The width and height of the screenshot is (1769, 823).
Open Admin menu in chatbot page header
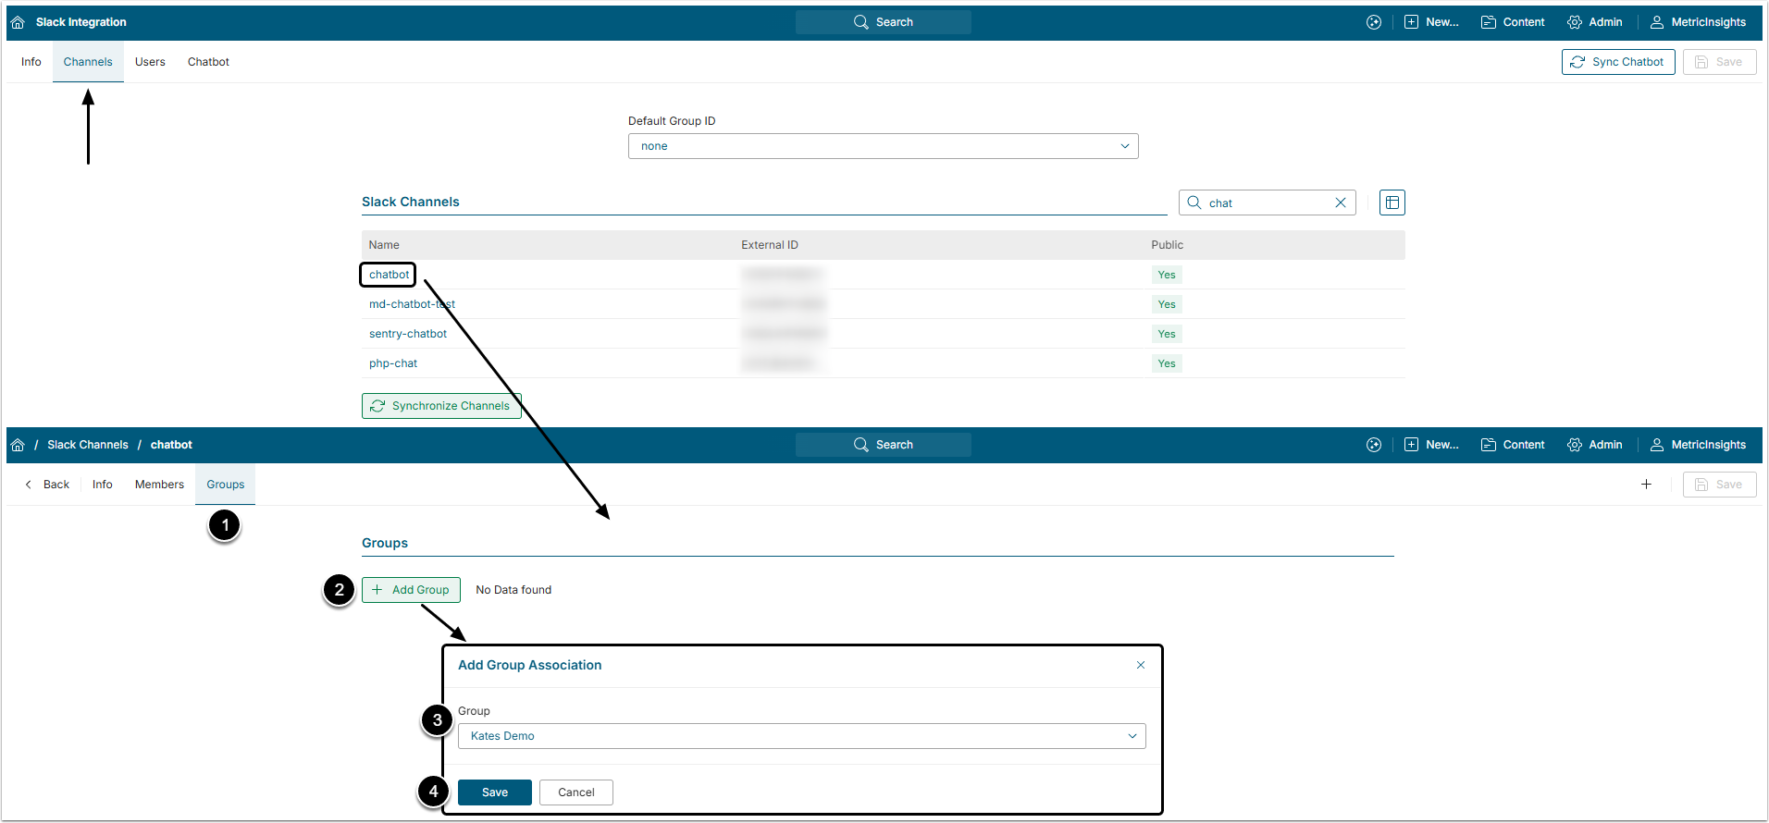(1594, 445)
